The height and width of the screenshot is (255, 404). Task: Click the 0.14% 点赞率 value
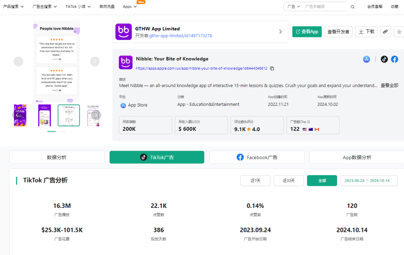(255, 206)
